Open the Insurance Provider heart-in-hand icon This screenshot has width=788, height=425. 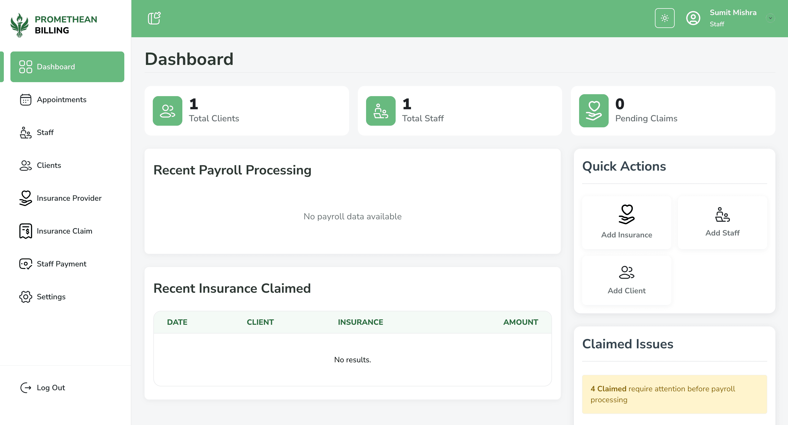coord(26,198)
